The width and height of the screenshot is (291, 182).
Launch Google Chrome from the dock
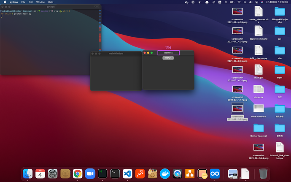pyautogui.click(x=77, y=173)
